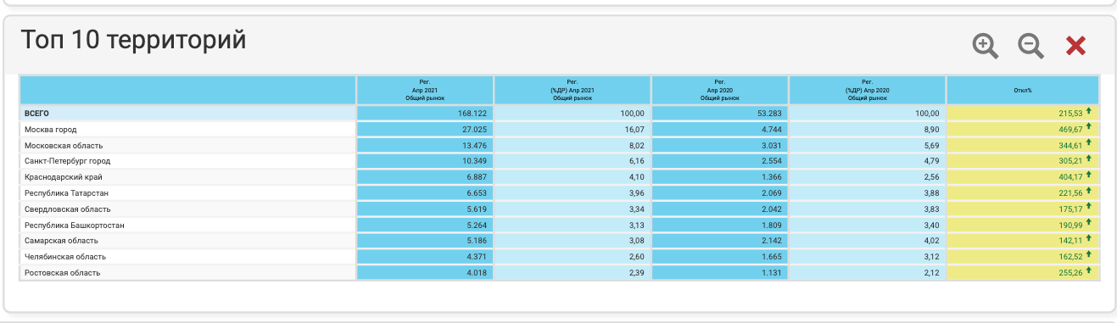Select the Откл% column header
The image size is (1117, 323).
tap(1022, 90)
